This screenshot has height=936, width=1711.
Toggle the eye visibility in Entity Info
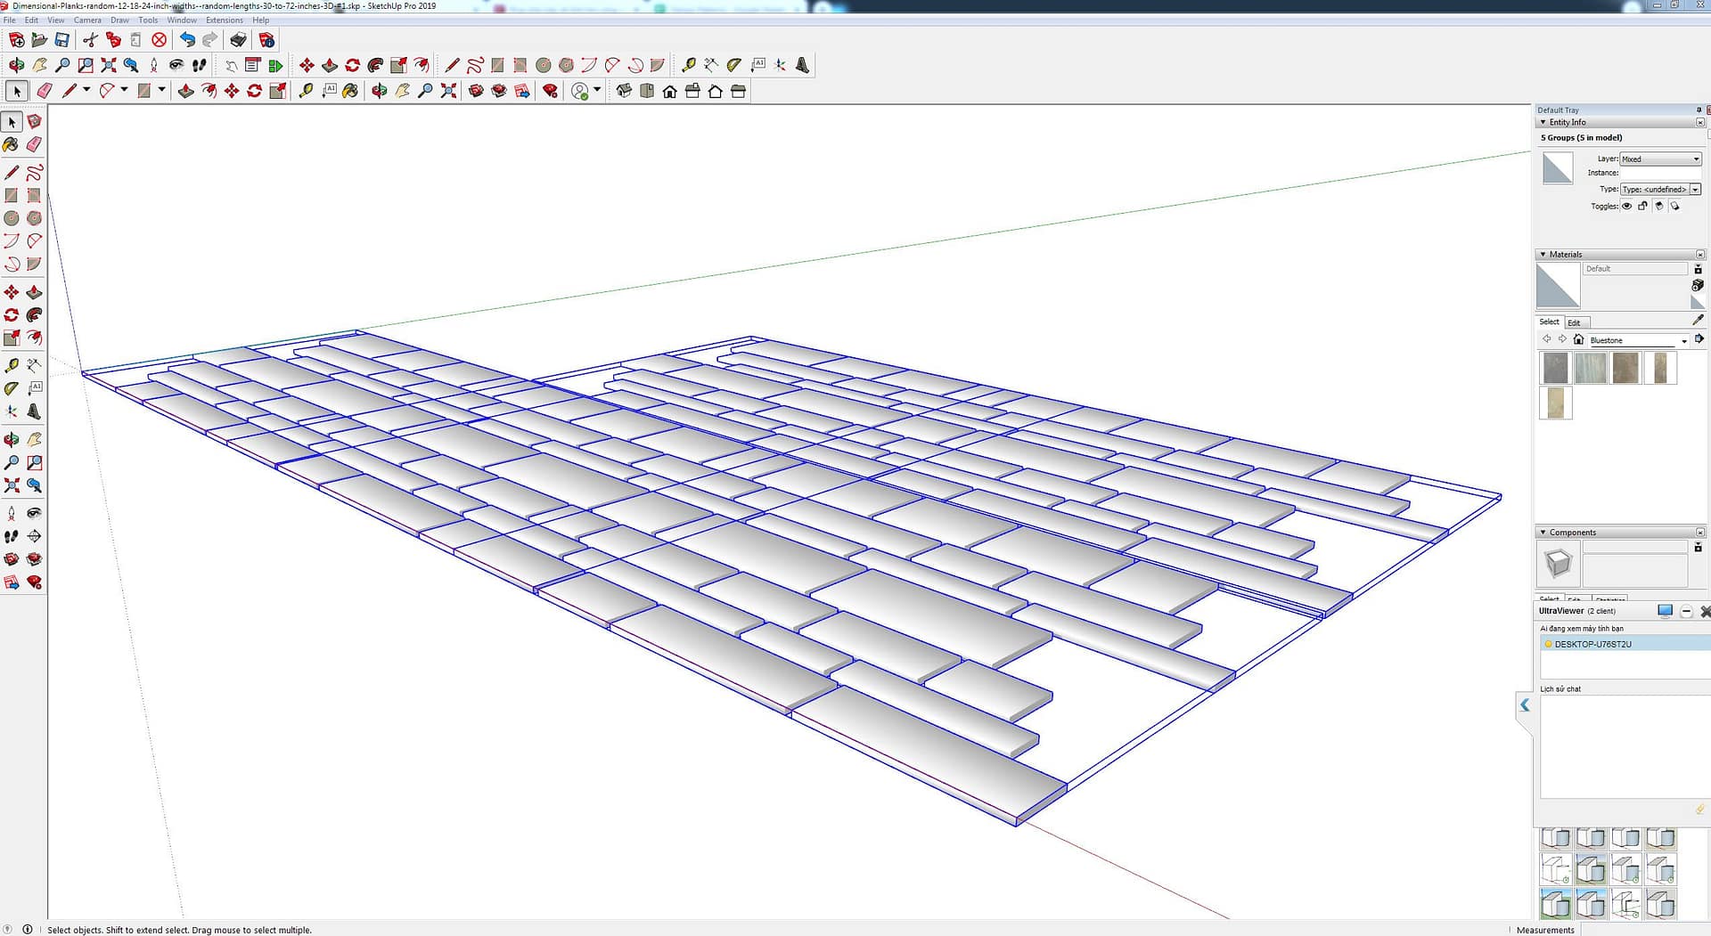(1626, 206)
